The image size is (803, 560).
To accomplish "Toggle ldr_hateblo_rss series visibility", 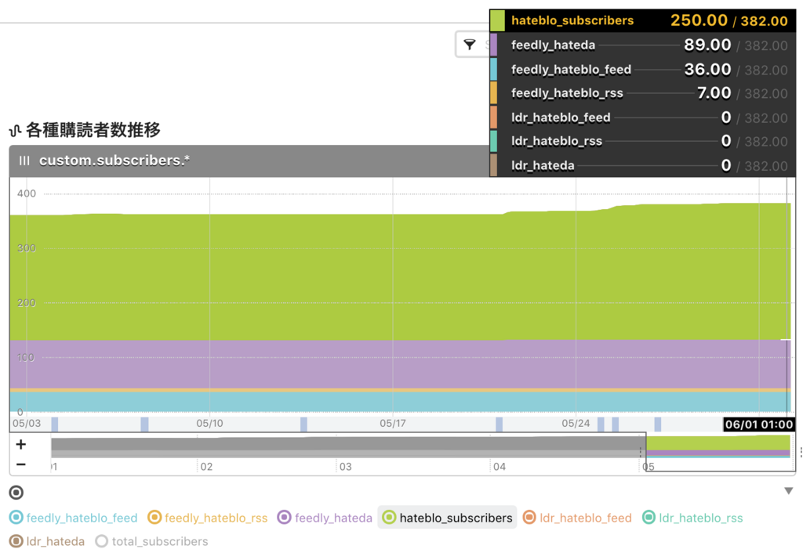I will click(x=693, y=518).
